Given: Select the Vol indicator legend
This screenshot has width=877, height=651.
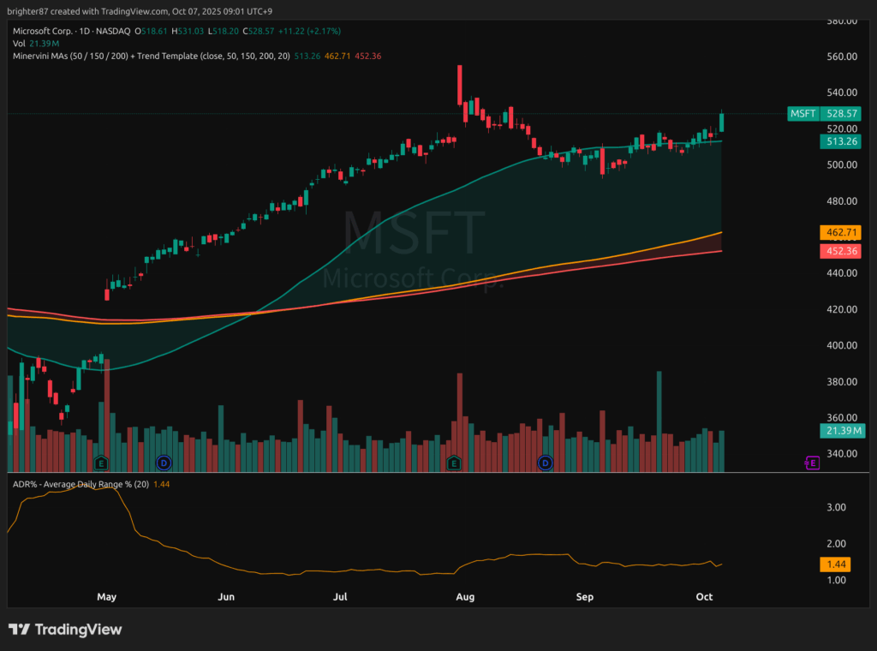Looking at the screenshot, I should pyautogui.click(x=19, y=43).
